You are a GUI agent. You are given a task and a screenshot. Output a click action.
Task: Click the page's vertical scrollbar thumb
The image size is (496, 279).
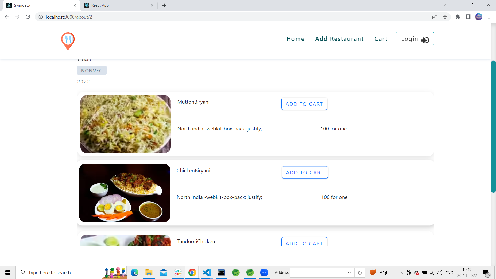pos(493,127)
